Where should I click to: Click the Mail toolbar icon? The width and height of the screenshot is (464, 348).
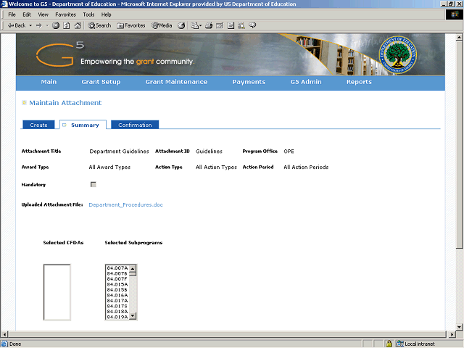(x=194, y=25)
